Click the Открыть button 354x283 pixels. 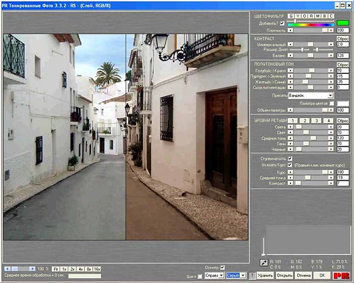click(284, 276)
